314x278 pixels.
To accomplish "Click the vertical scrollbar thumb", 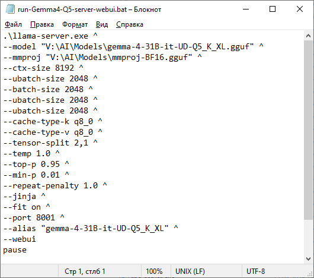I will click(x=308, y=130).
